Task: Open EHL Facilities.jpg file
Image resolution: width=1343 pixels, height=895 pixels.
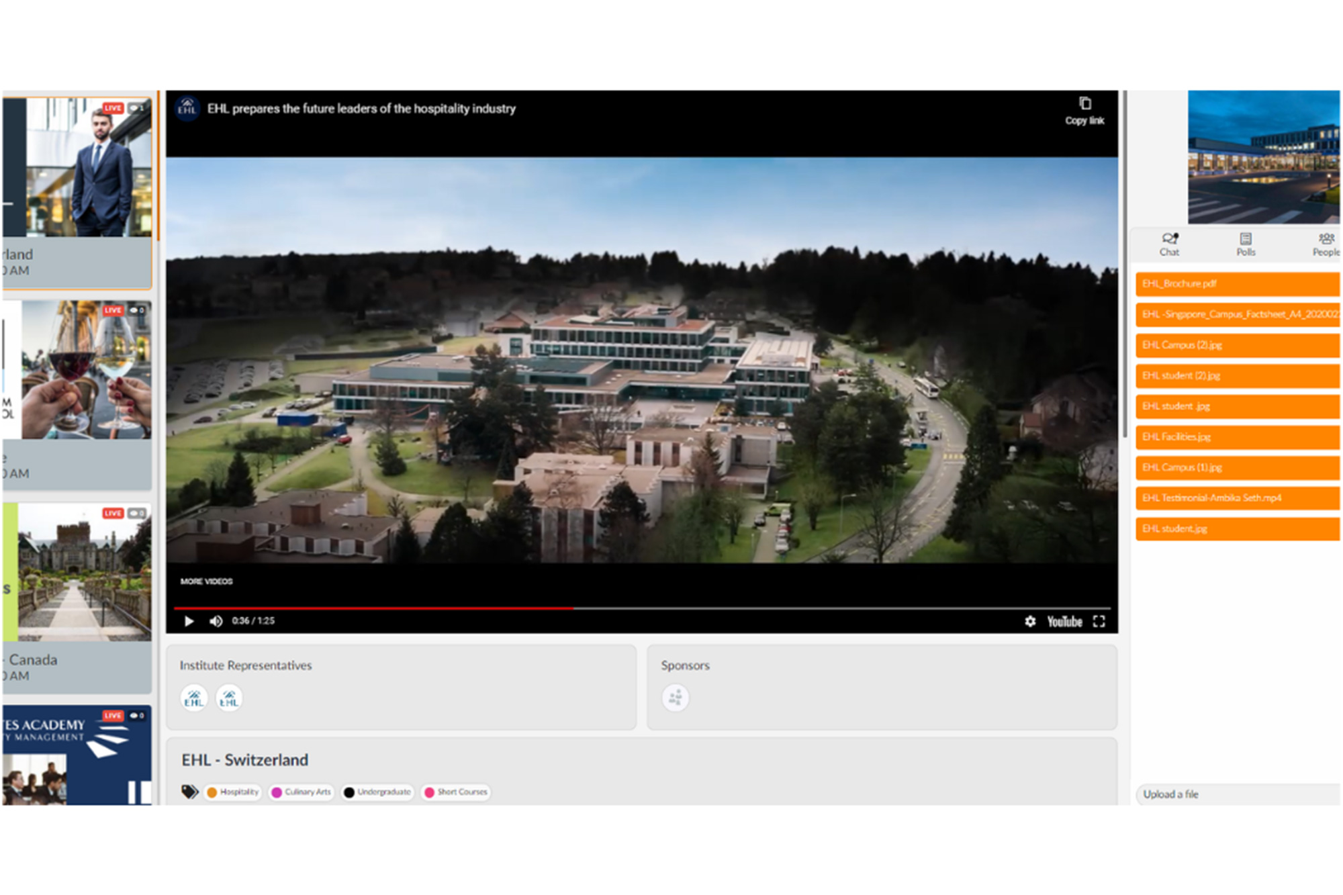Action: pos(1238,437)
